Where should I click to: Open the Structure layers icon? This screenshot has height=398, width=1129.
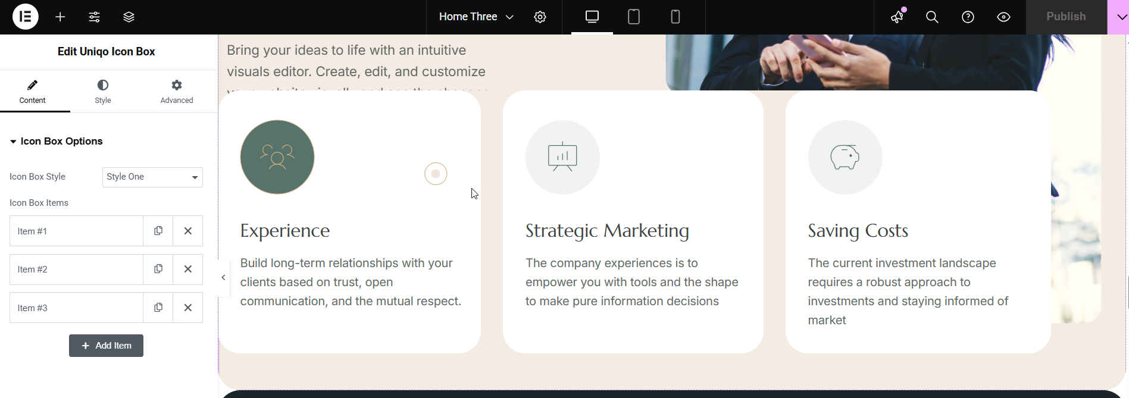(x=129, y=17)
